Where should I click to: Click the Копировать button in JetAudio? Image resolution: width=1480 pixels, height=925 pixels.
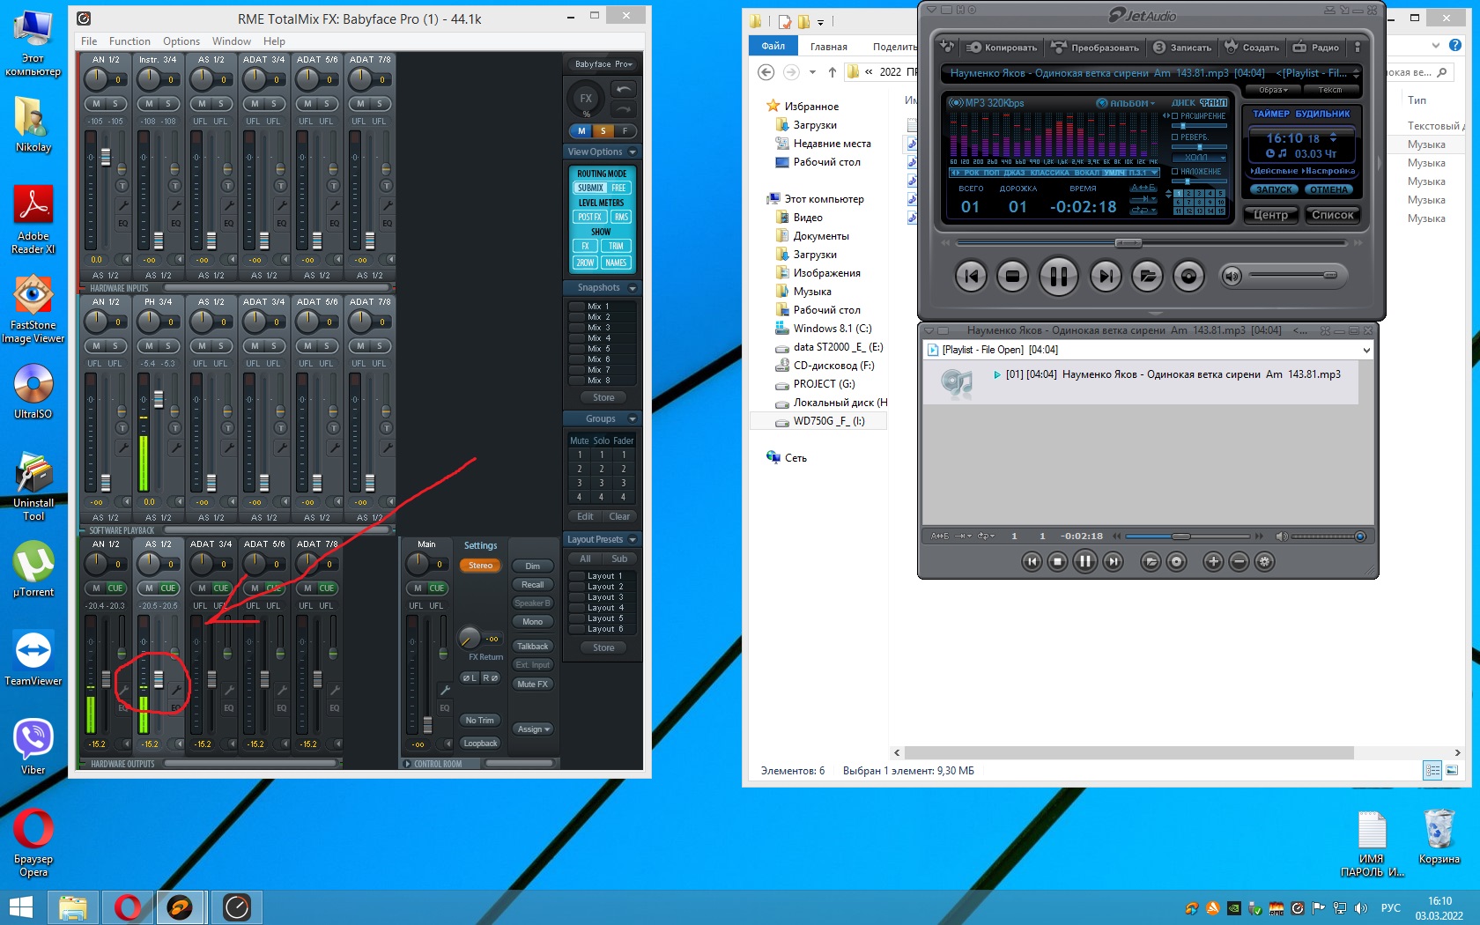[1002, 48]
